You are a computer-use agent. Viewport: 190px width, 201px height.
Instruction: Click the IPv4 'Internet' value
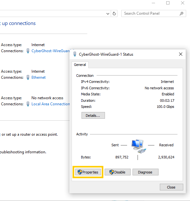167,82
